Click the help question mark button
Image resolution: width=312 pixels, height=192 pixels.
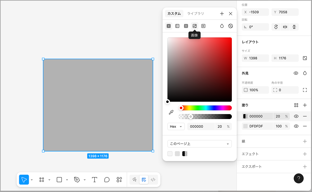(298, 178)
